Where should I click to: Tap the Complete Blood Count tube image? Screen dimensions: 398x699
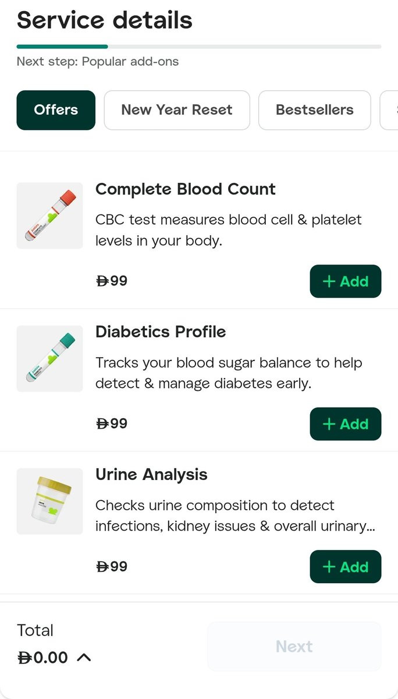[49, 216]
